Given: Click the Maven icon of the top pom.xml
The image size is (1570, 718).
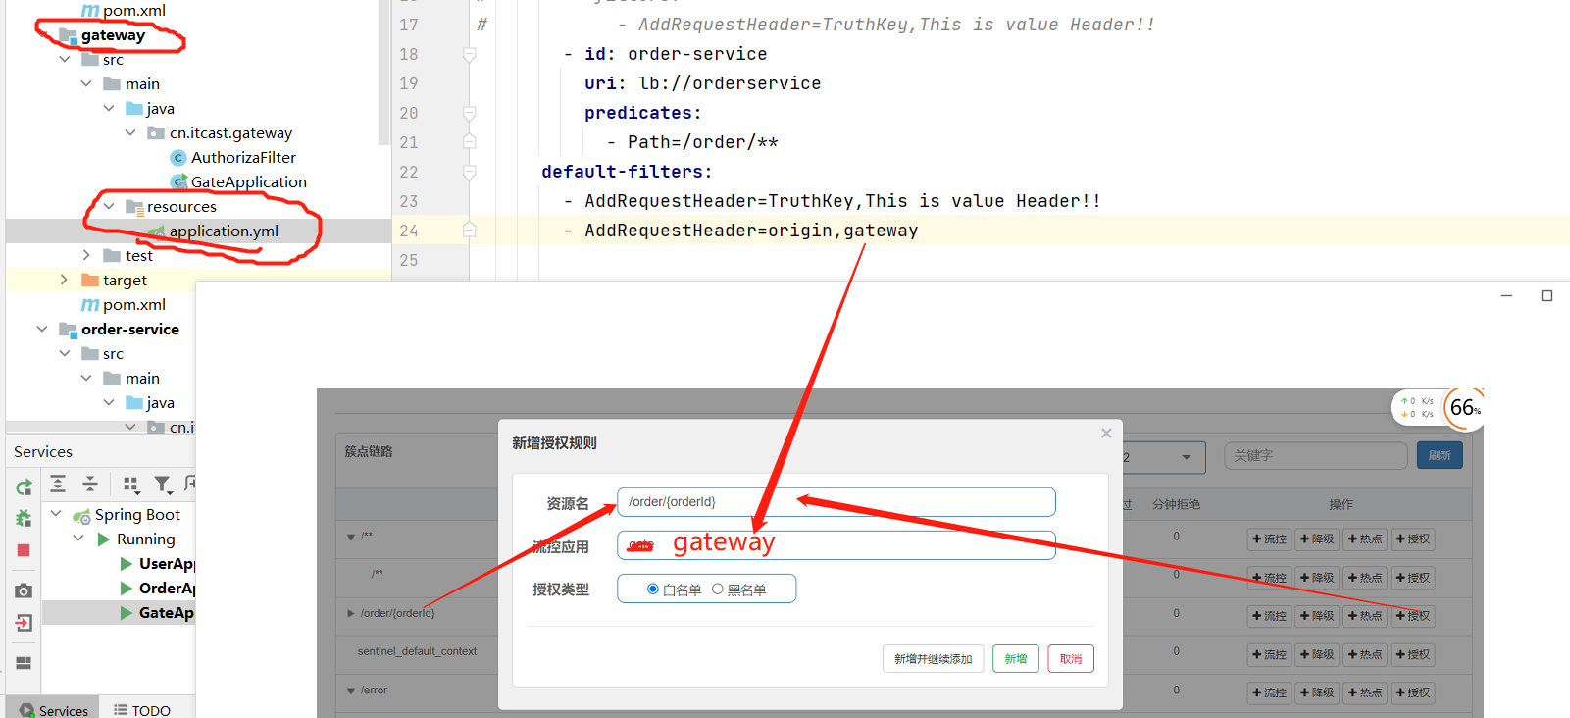Looking at the screenshot, I should [90, 11].
